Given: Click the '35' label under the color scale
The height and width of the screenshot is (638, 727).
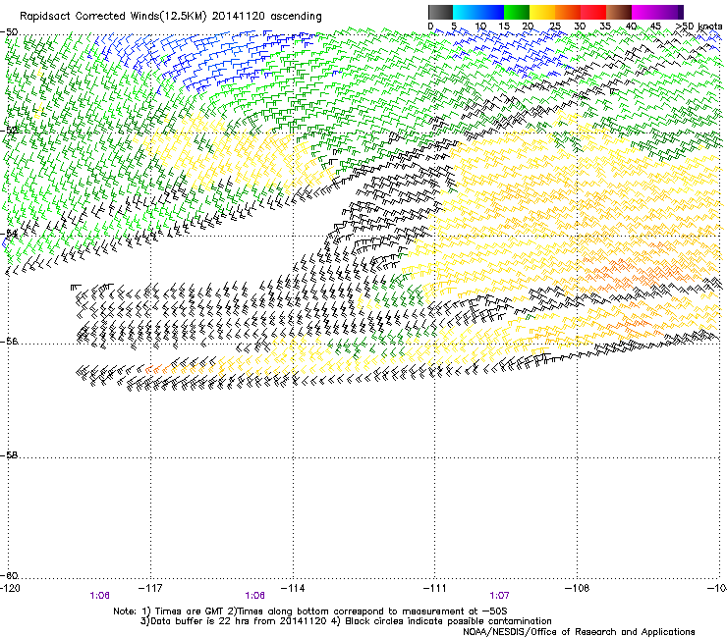Looking at the screenshot, I should [605, 26].
